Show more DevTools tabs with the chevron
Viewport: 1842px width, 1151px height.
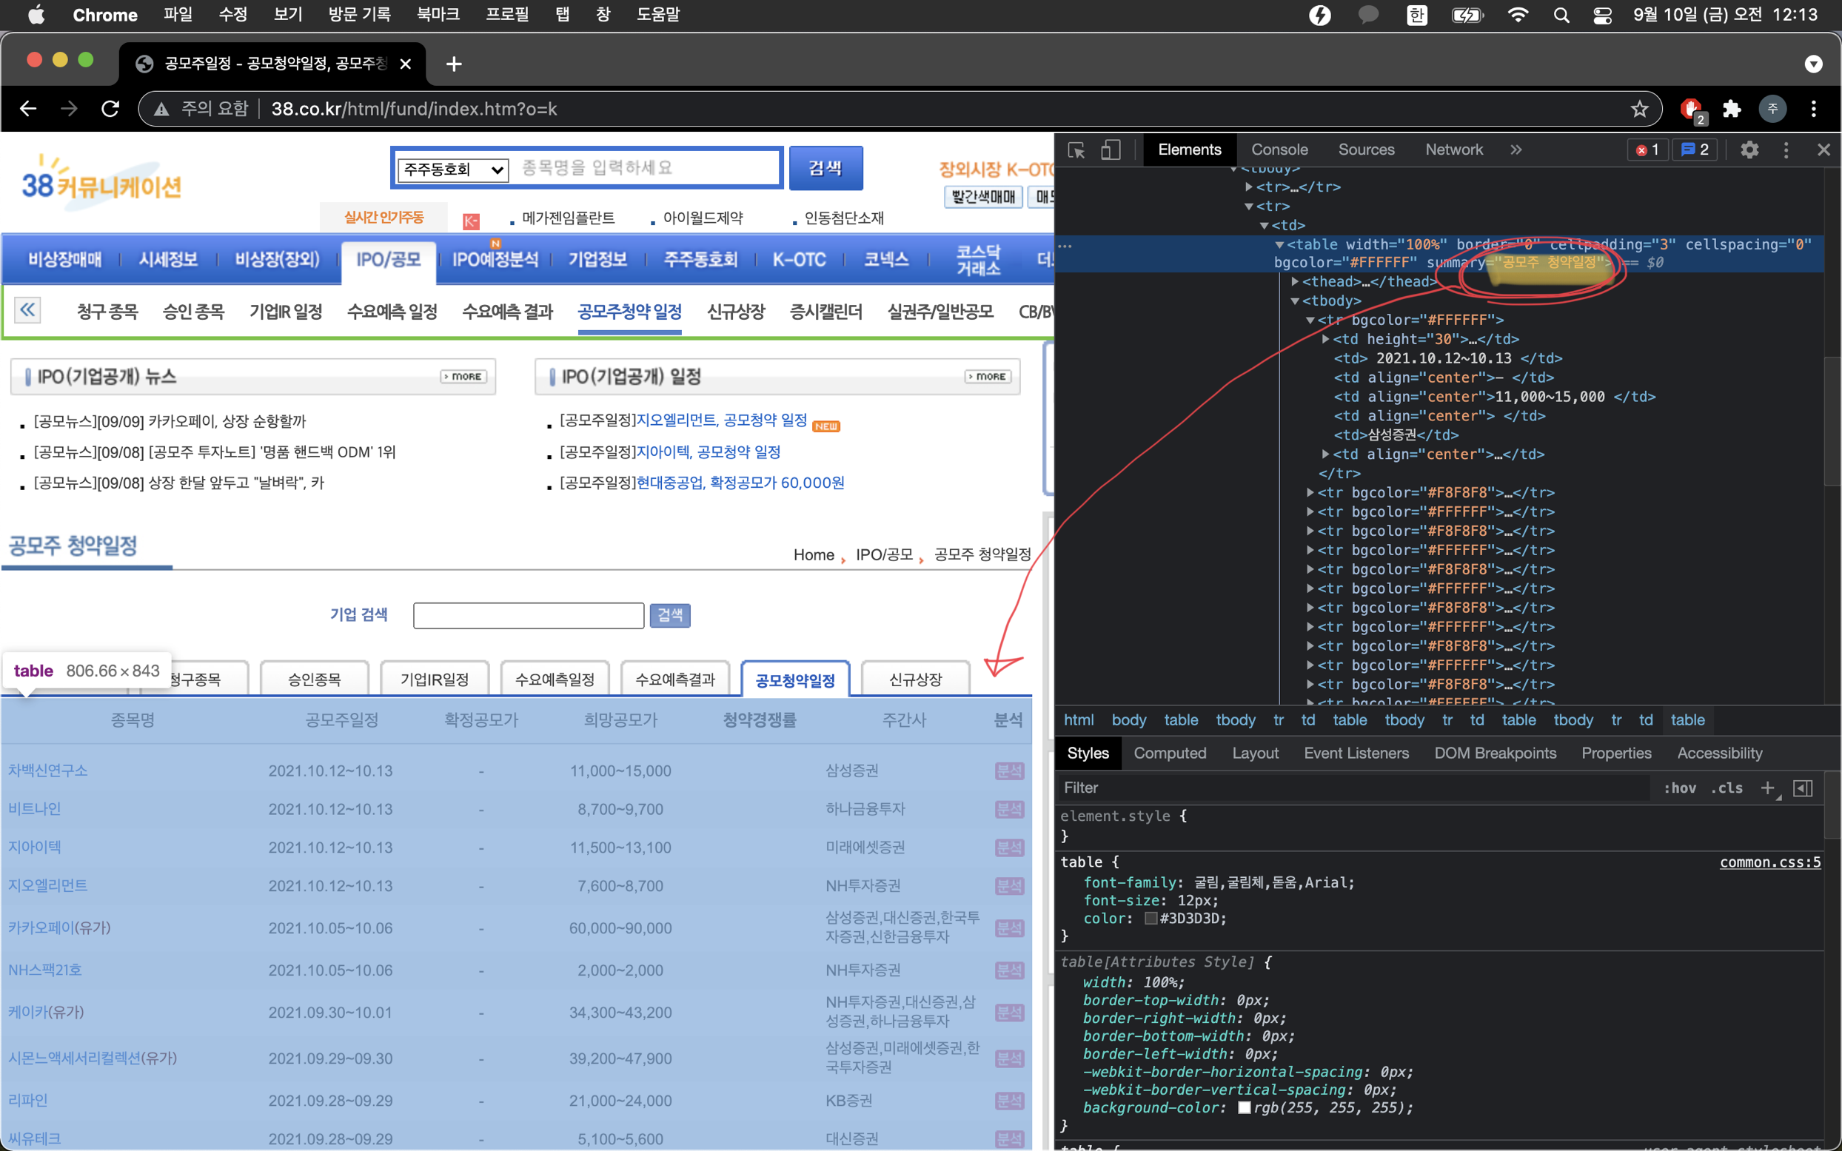[x=1516, y=150]
